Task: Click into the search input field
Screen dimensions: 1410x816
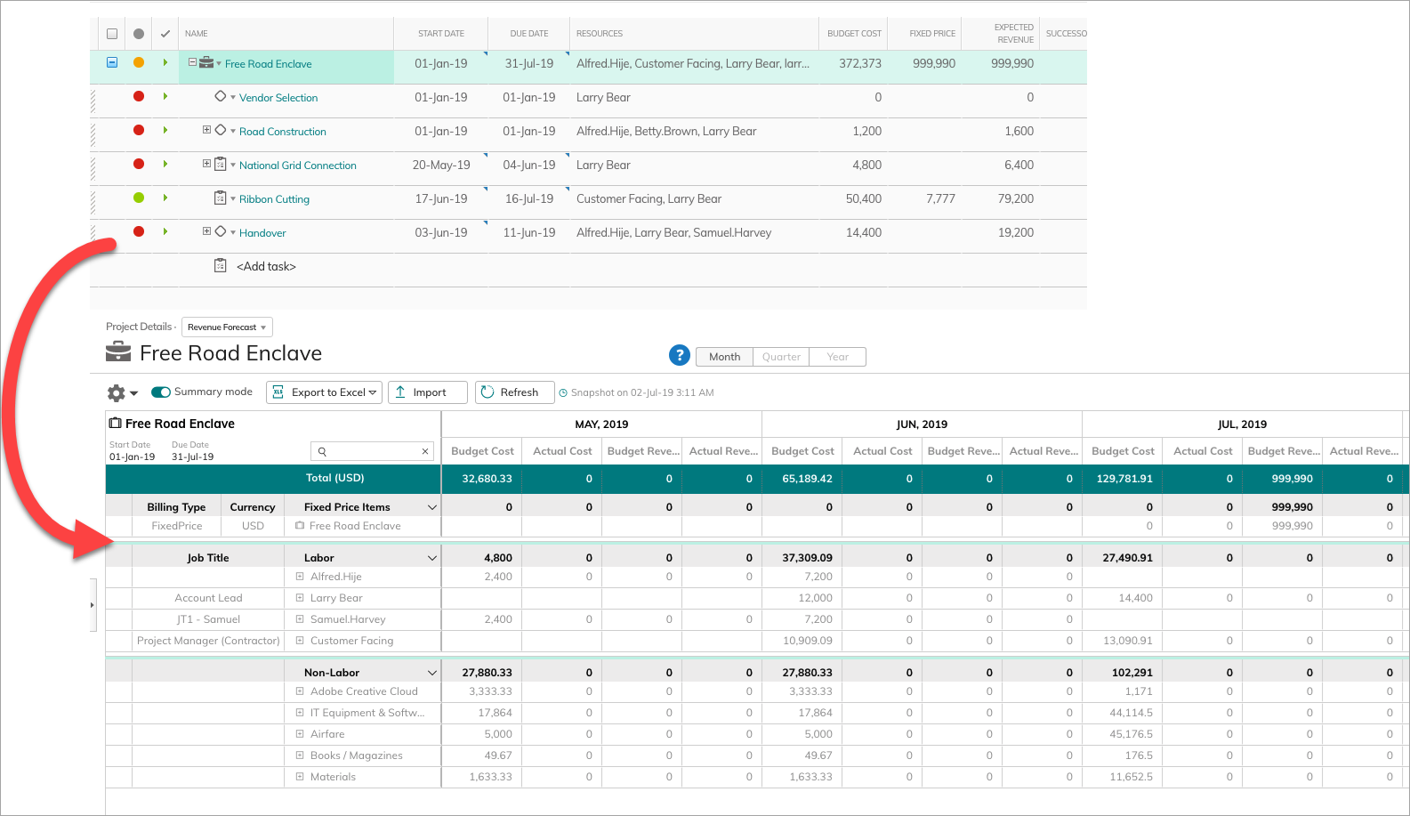Action: point(371,451)
